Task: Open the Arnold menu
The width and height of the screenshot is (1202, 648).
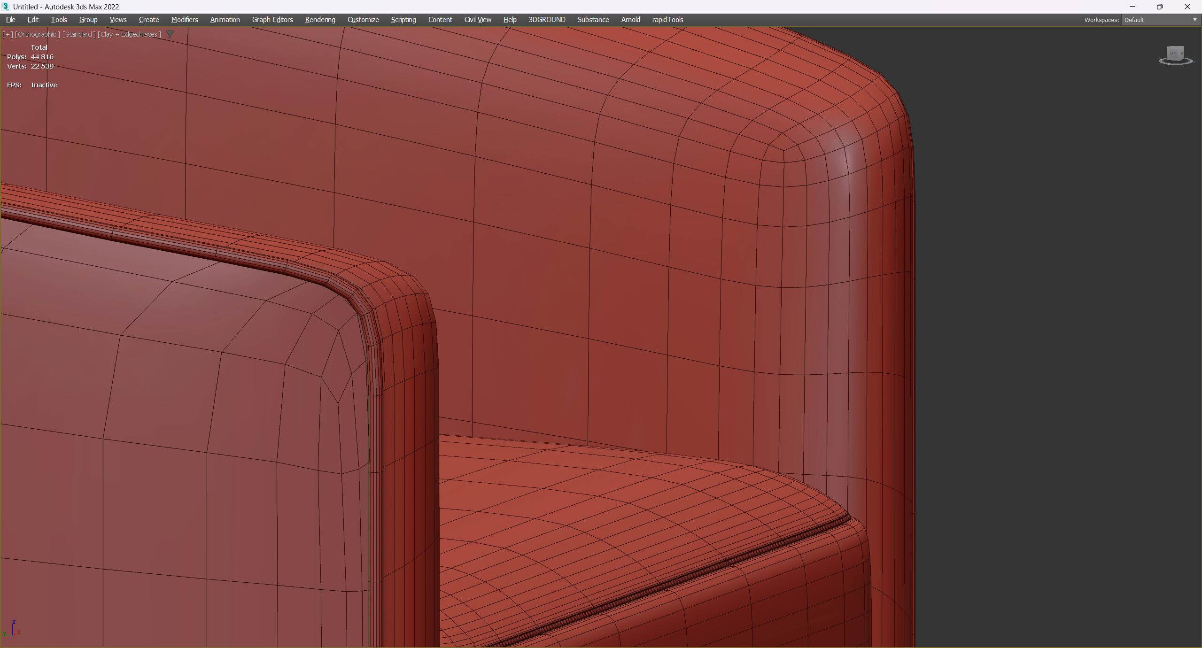Action: point(630,20)
